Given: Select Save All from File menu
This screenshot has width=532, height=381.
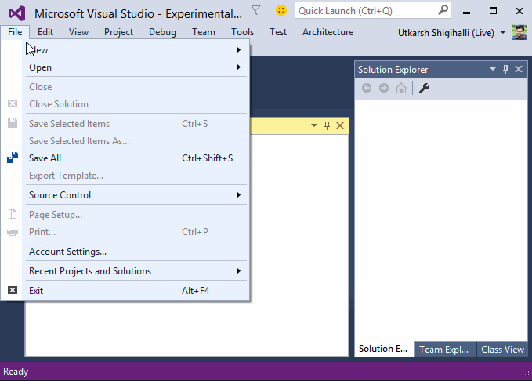Looking at the screenshot, I should [x=45, y=158].
